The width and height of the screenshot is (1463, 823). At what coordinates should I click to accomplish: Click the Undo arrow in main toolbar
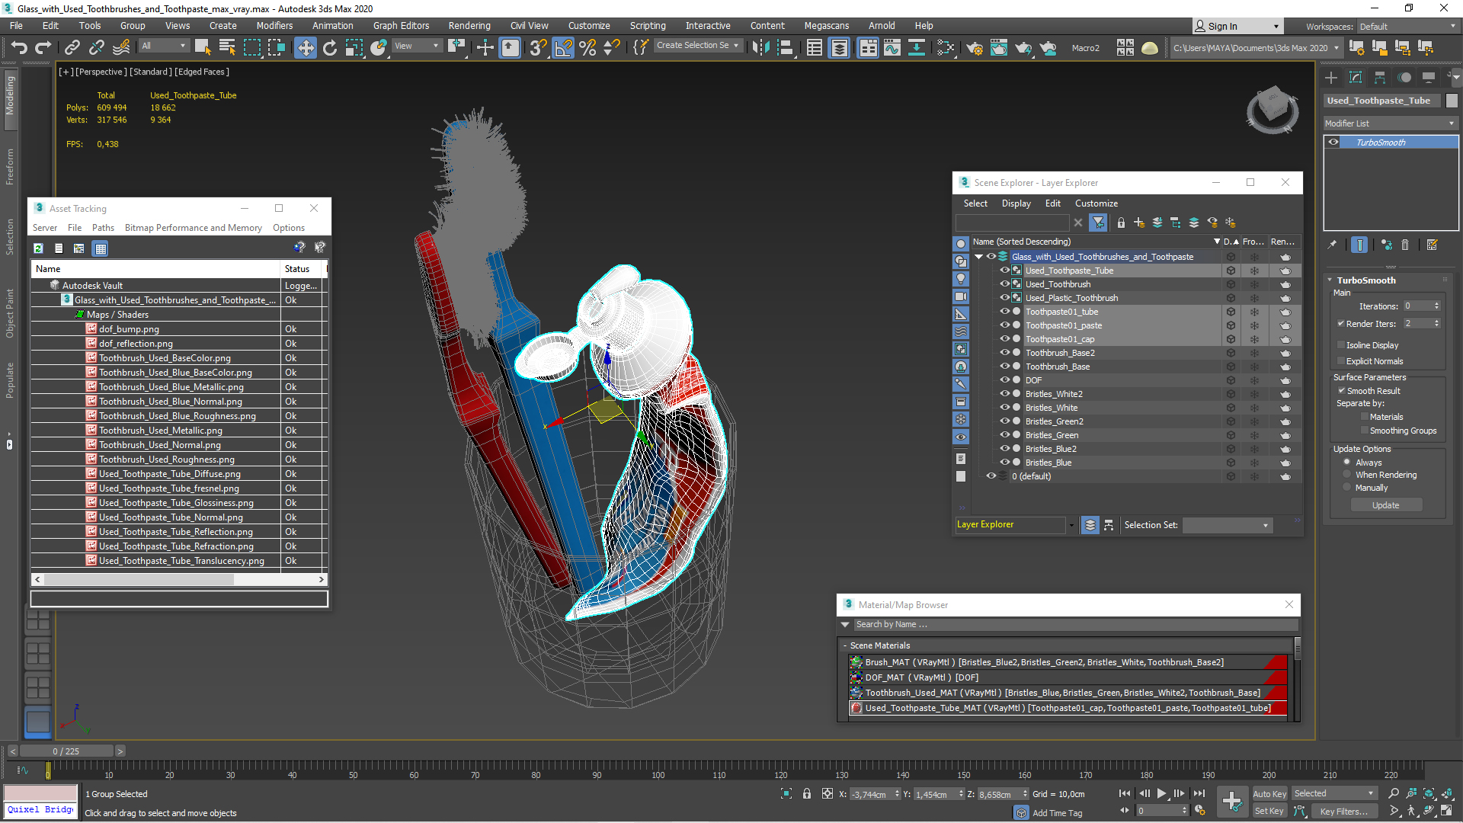pyautogui.click(x=19, y=47)
